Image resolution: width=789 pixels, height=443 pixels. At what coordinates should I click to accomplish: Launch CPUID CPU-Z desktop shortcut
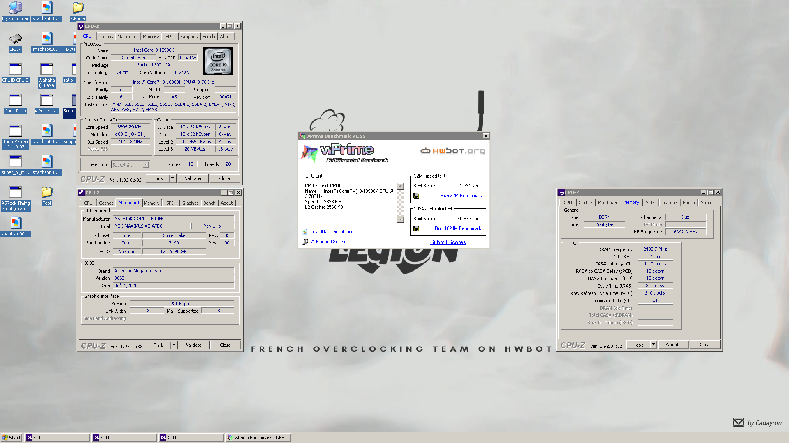pyautogui.click(x=15, y=73)
